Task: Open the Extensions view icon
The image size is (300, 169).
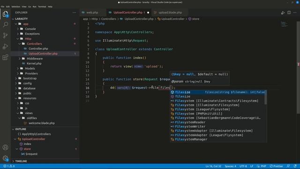Action: (x=5, y=57)
